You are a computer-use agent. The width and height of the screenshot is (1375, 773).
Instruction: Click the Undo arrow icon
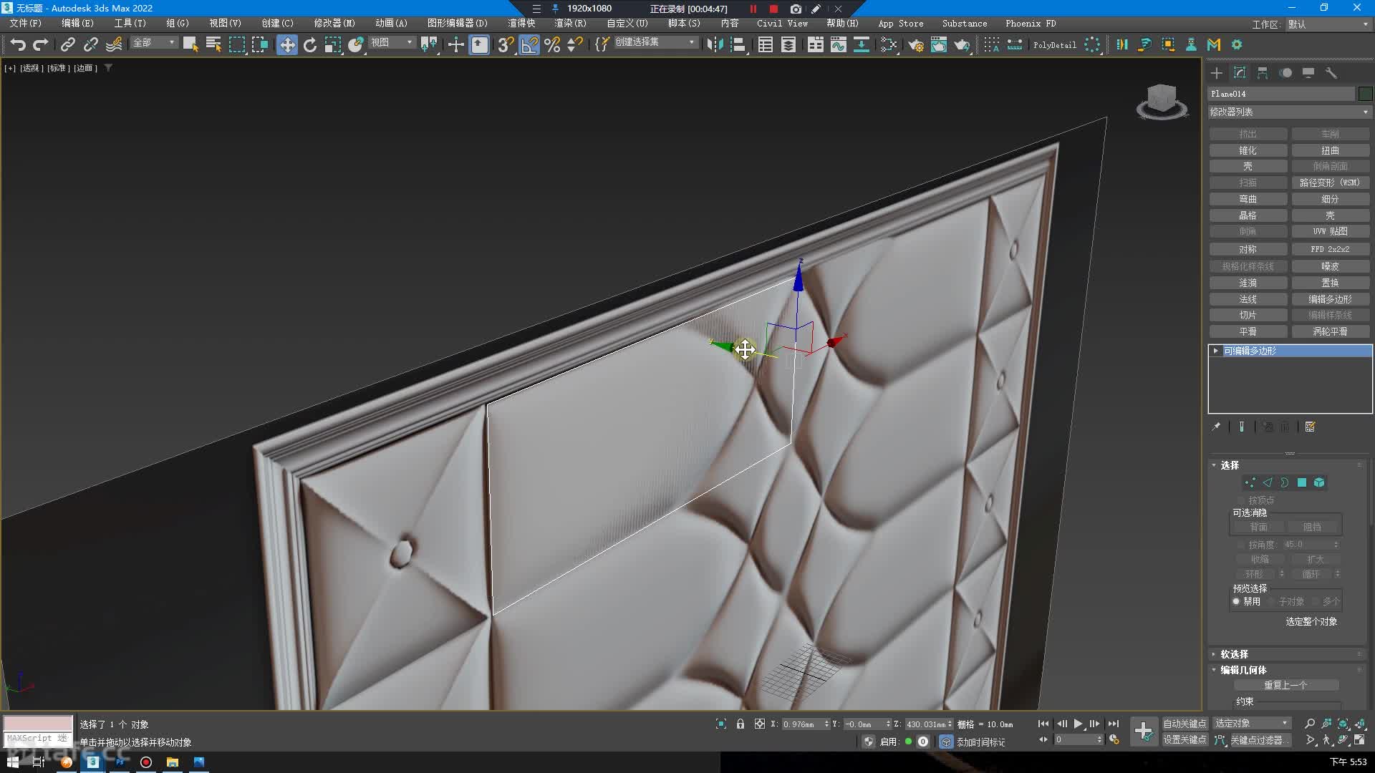click(x=18, y=44)
